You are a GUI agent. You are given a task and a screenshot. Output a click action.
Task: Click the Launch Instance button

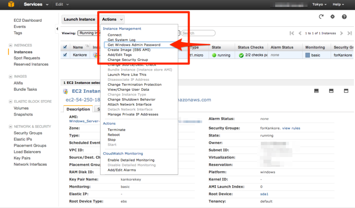click(x=79, y=19)
